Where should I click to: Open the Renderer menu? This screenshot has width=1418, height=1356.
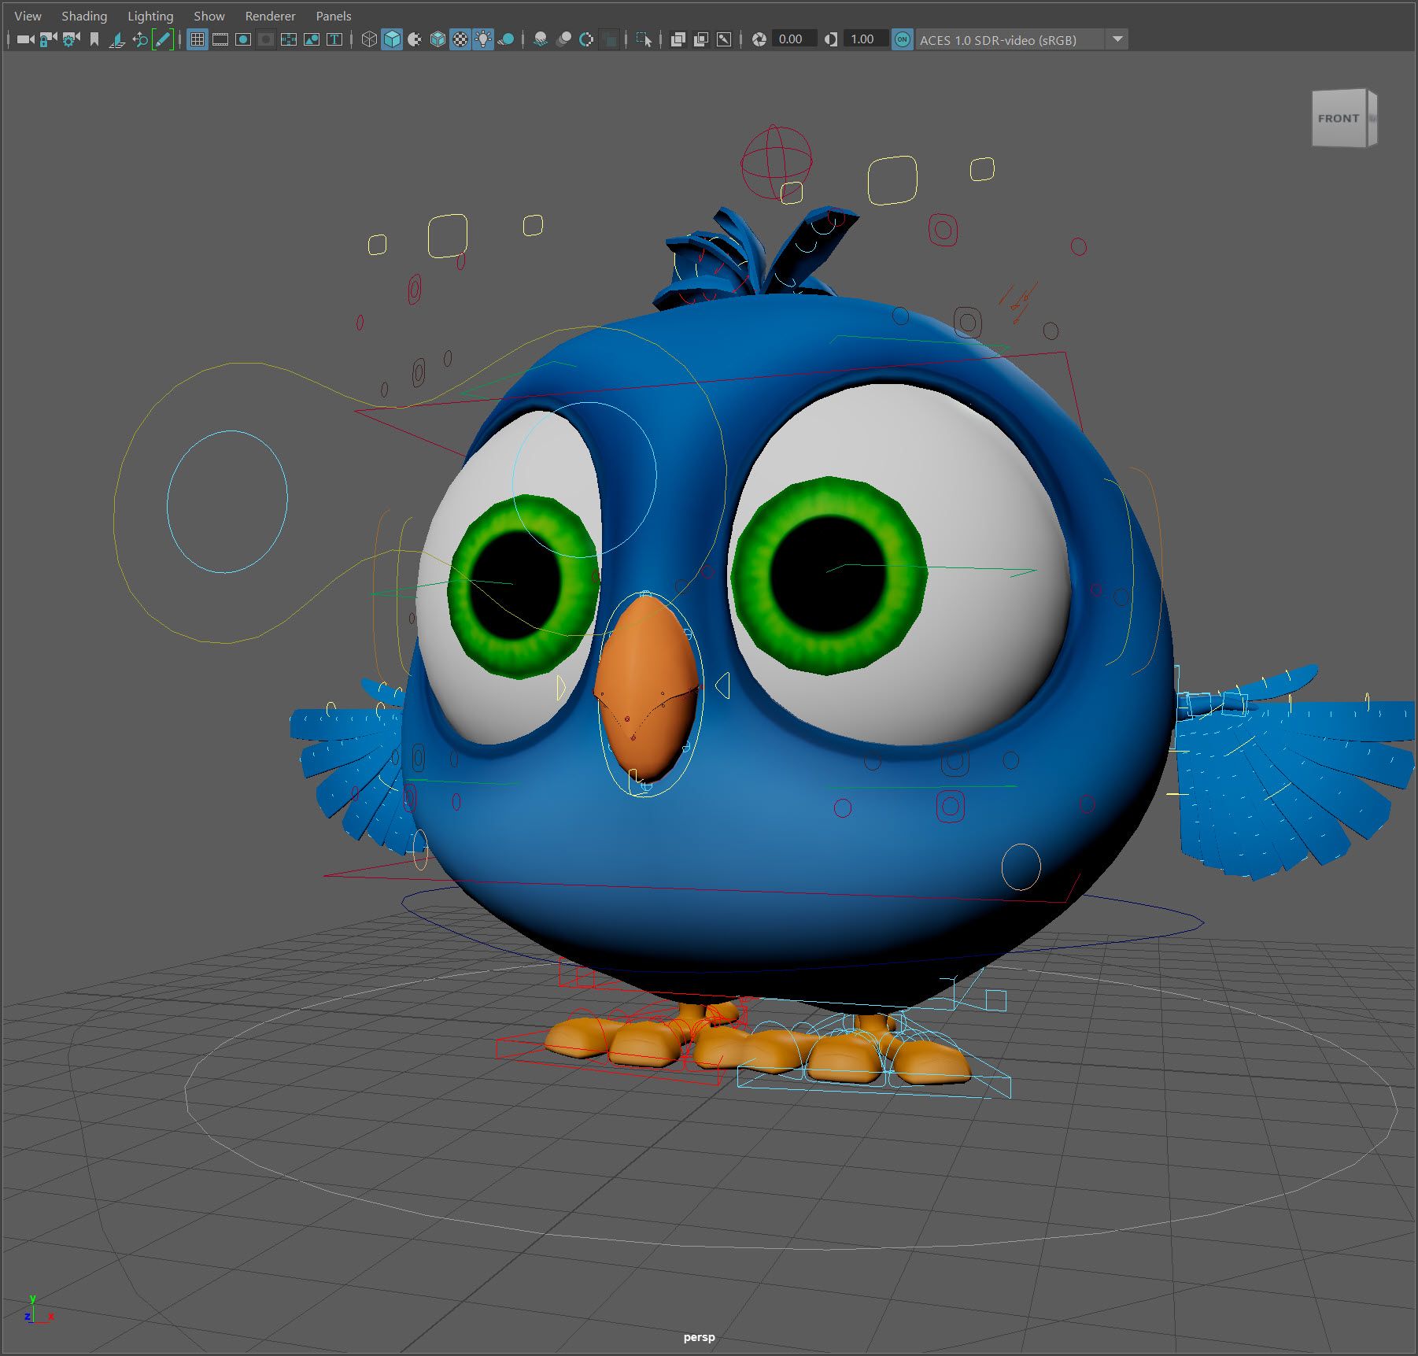tap(270, 16)
